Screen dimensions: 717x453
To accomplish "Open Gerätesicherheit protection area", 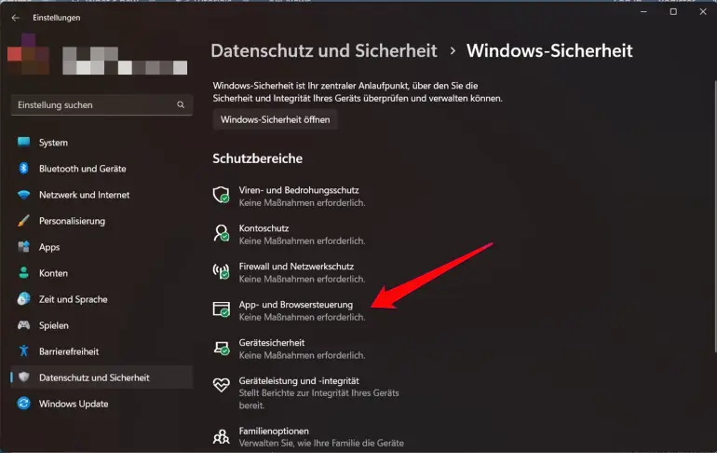I will (x=272, y=342).
